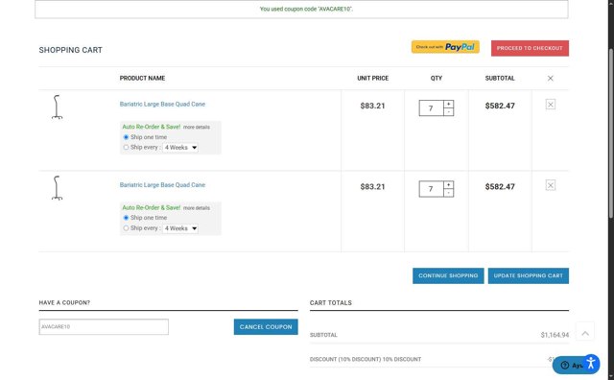Screen dimensions: 614x380
Task: Open second item's 4 Weeks frequency dropdown
Action: (x=180, y=228)
